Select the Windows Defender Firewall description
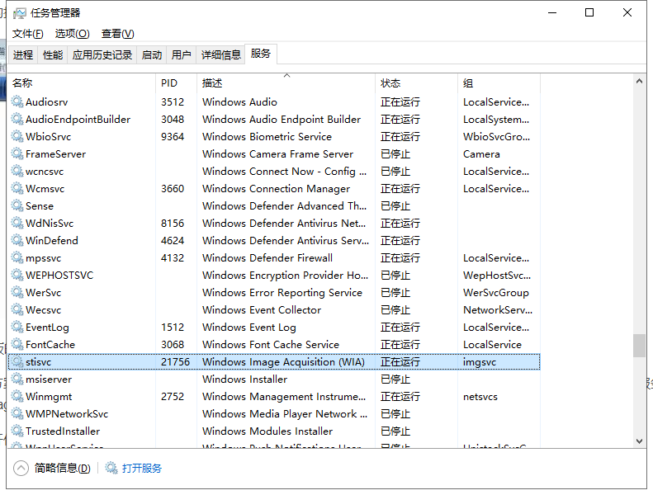This screenshot has height=495, width=653. tap(267, 258)
